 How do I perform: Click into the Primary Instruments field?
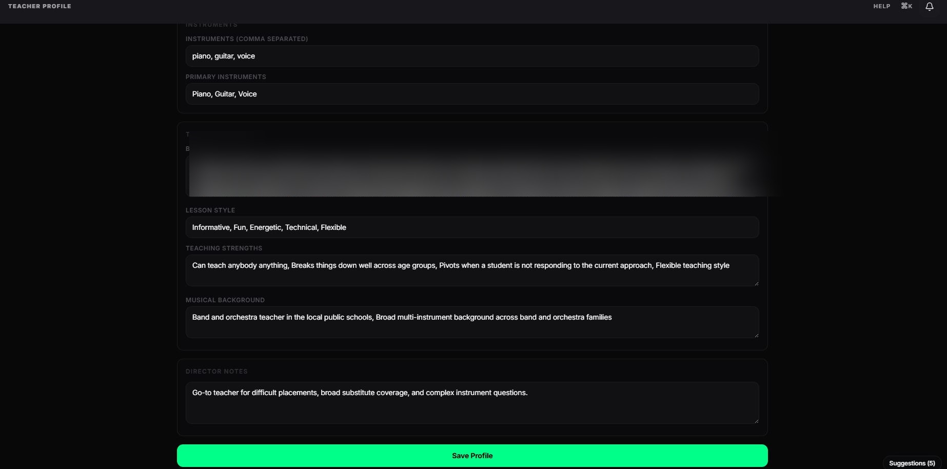472,94
